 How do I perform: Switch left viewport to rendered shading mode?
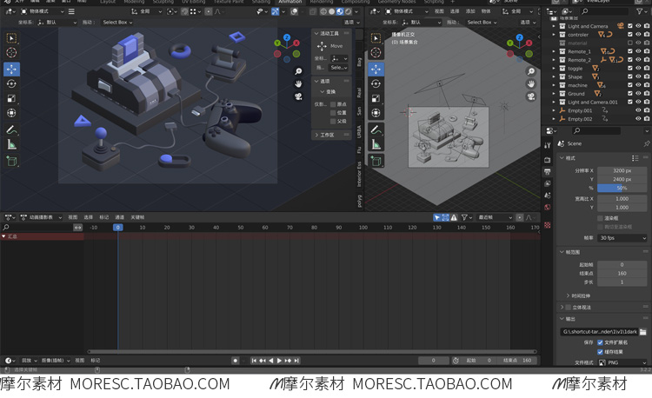pos(348,11)
